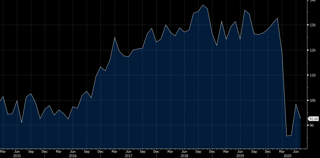The width and height of the screenshot is (320, 158).
Task: Click the first Mar label on the x-axis
Action: pos(3,152)
